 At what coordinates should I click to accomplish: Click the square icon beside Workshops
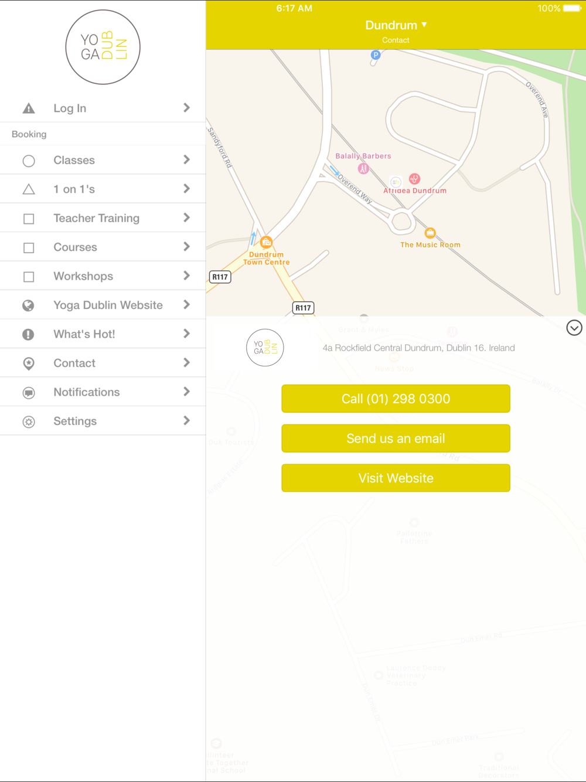point(29,277)
